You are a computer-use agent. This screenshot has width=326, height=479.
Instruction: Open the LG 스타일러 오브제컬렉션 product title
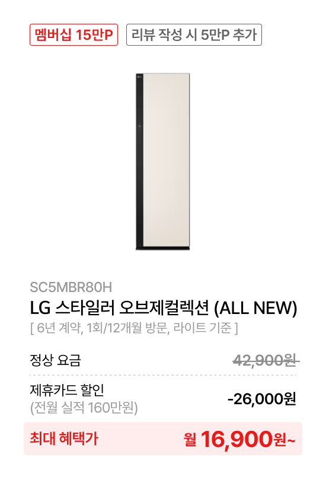(x=163, y=308)
